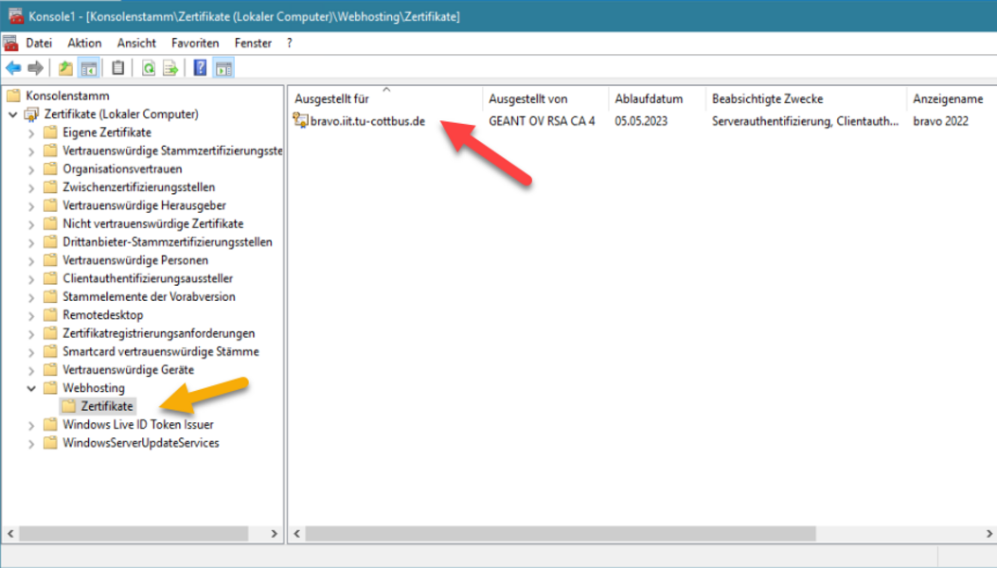
Task: Open the Aktion menu
Action: (84, 44)
